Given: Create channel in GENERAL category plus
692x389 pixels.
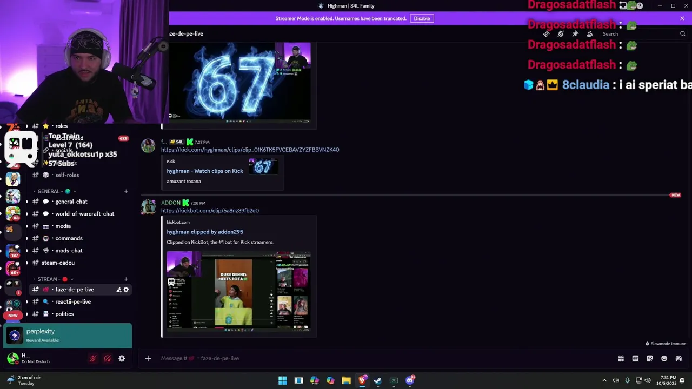Looking at the screenshot, I should [126, 191].
